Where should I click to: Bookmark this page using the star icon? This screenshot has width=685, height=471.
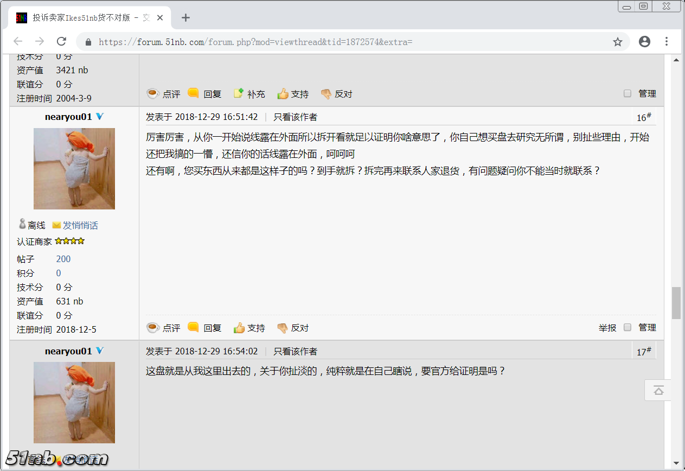[x=617, y=42]
